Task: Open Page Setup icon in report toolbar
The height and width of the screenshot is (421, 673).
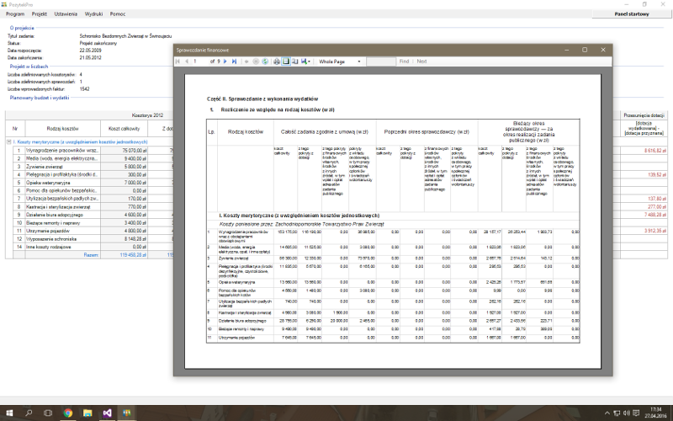Action: click(295, 61)
